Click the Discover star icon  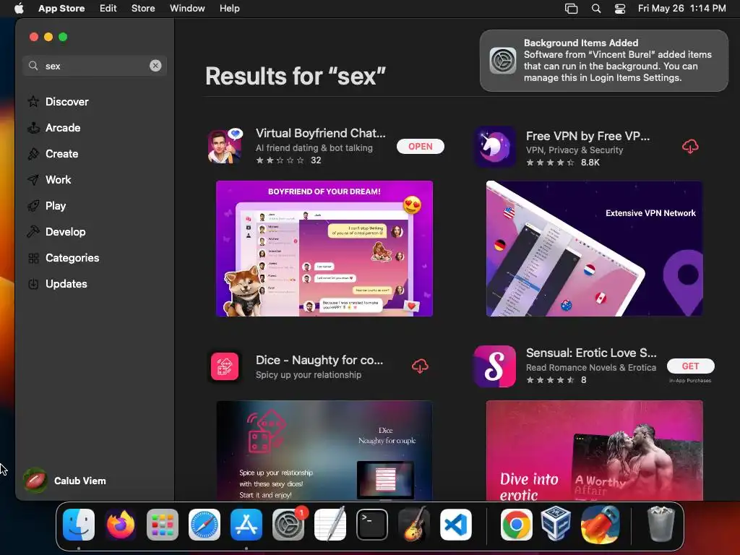coord(33,101)
